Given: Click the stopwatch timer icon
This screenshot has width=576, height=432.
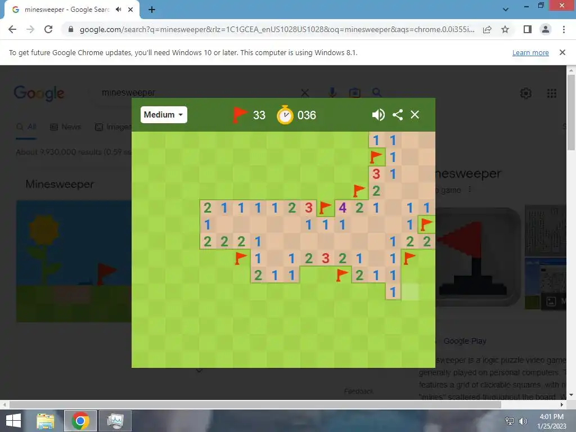Looking at the screenshot, I should [285, 115].
